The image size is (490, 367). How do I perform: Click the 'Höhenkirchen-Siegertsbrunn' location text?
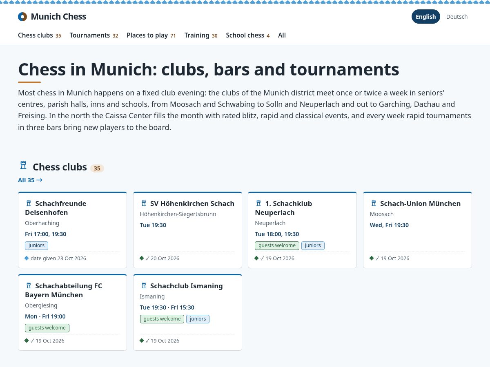(x=178, y=214)
